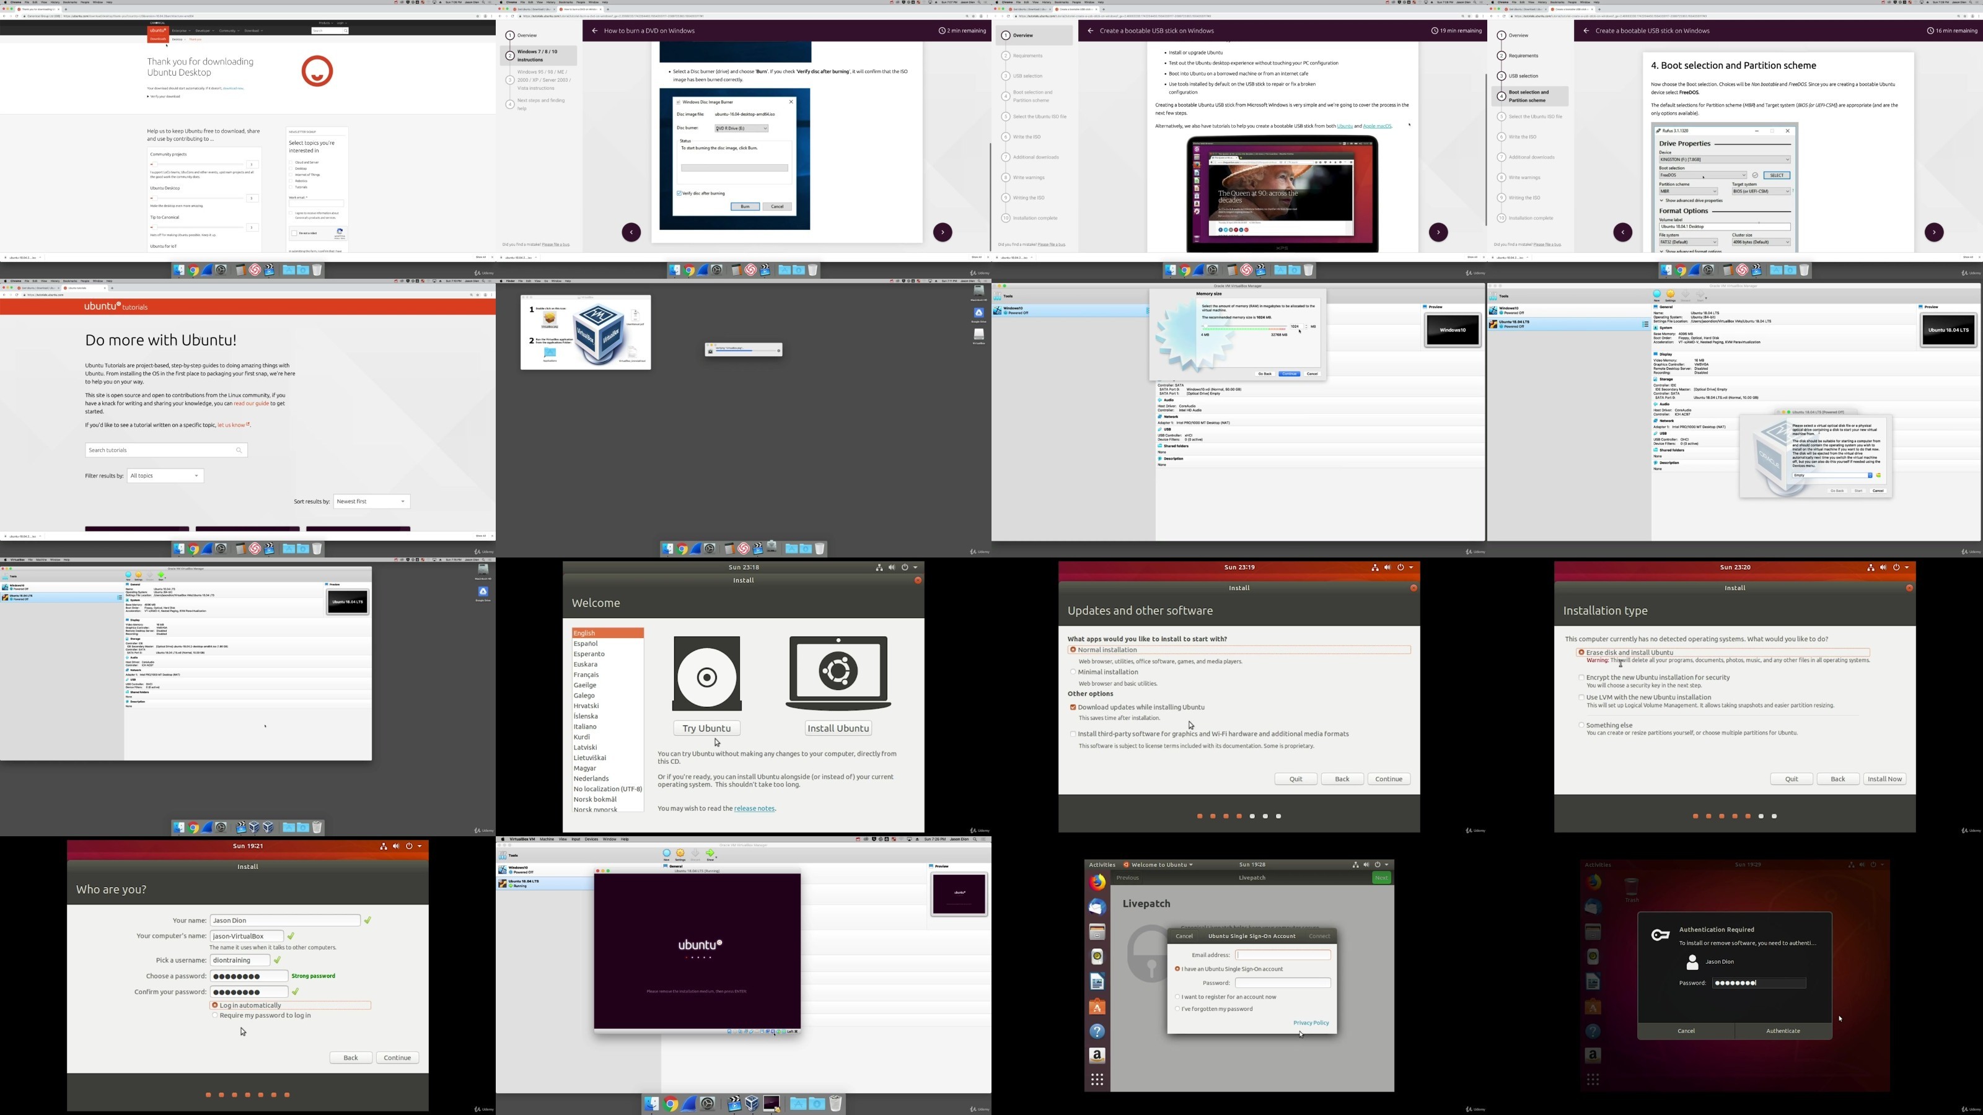
Task: Go to Windows 7 / 8 / 10 instructions step
Action: click(539, 55)
